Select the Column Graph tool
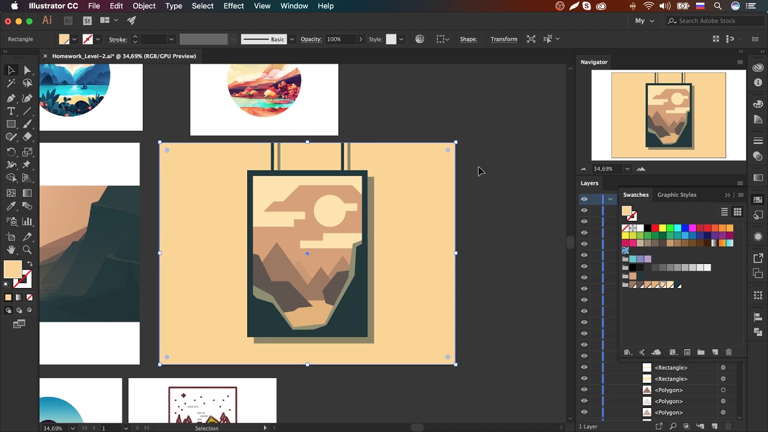Viewport: 768px width, 432px height. 27,221
